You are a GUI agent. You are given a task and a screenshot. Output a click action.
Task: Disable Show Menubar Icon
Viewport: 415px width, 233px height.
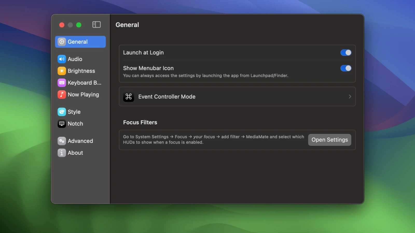click(345, 68)
